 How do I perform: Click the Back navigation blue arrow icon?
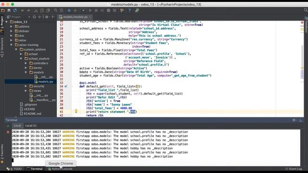click(69, 11)
